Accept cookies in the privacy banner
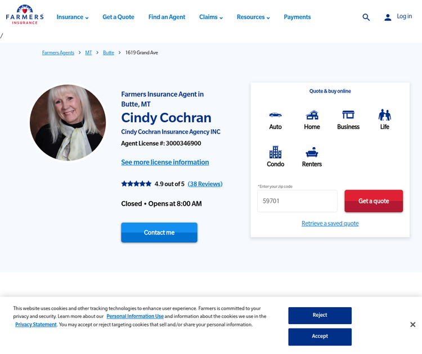This screenshot has width=422, height=354. 320,337
